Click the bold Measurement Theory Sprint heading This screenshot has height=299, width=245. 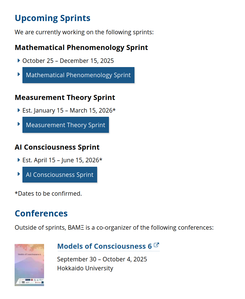click(x=65, y=97)
